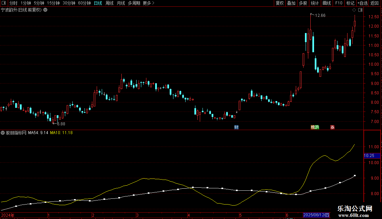382x219 pixels.
Task: Expand the 股朋指标网 indicator dropdown
Action: coord(3,133)
